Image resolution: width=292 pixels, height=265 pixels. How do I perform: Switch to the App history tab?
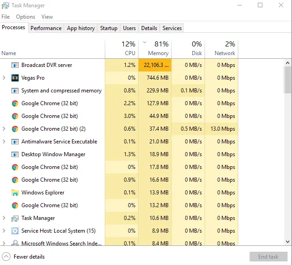81,28
